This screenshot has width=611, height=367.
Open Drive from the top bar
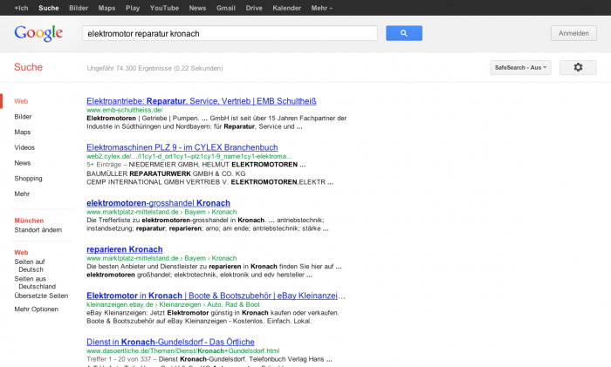point(254,8)
